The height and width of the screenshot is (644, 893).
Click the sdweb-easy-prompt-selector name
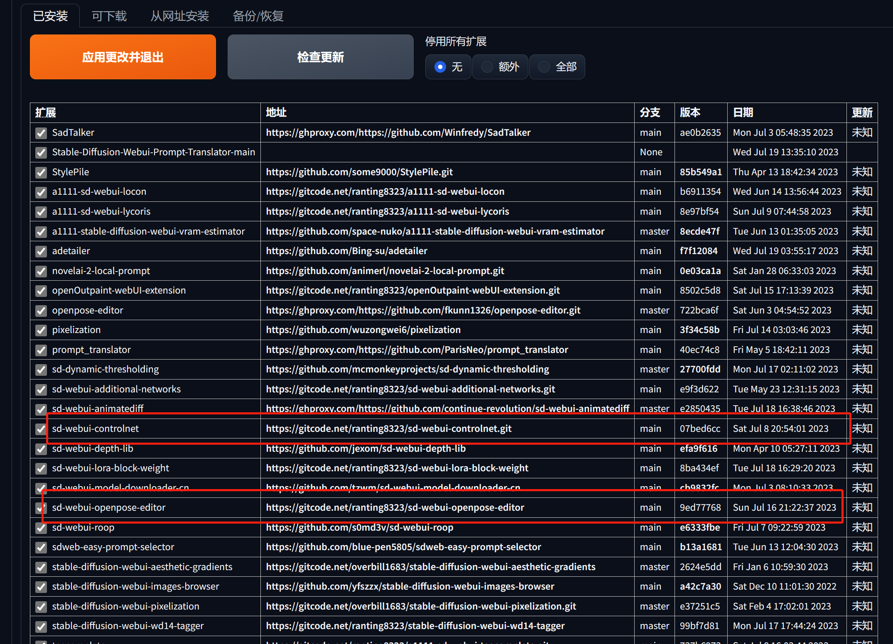[x=113, y=547]
